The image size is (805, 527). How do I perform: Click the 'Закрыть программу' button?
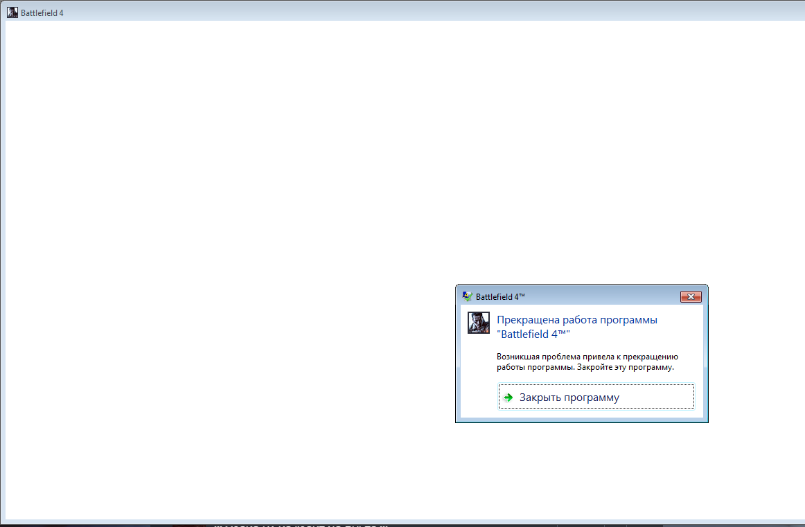596,397
